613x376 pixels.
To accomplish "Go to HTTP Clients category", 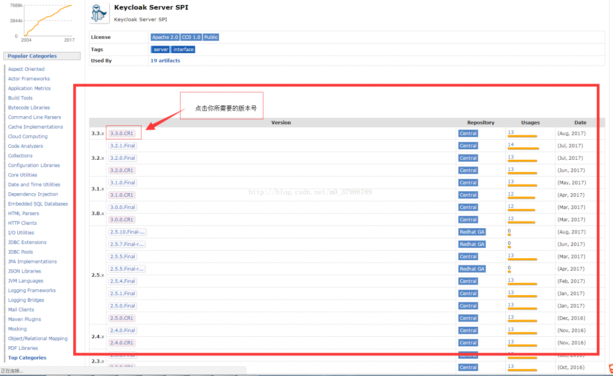I will 23,223.
